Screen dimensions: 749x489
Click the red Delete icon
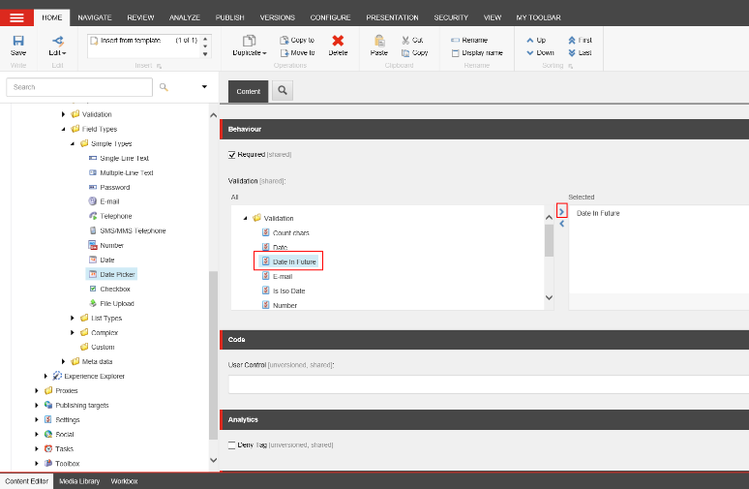coord(338,42)
